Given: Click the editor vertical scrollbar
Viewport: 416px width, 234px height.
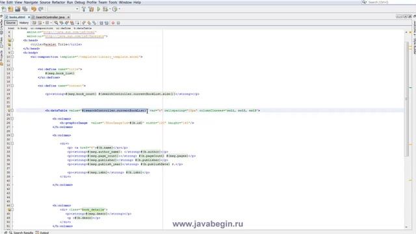Looking at the screenshot, I should [406, 99].
